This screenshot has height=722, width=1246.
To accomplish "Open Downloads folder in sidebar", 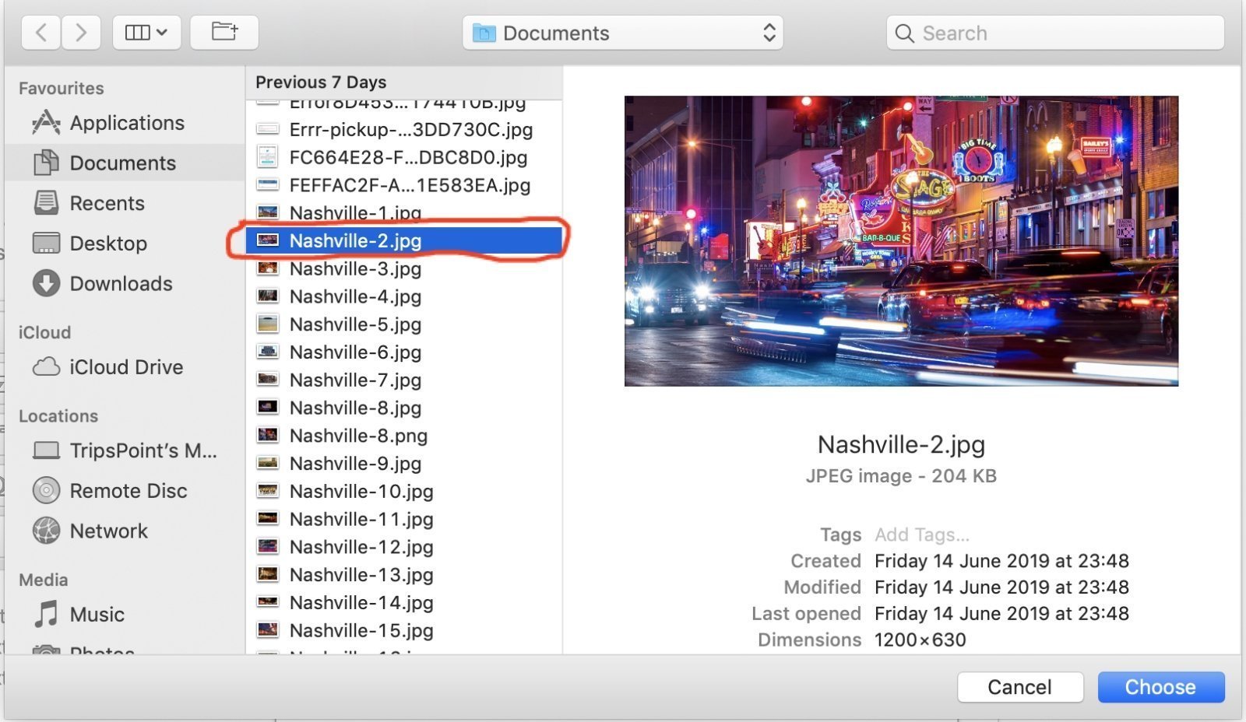I will [x=121, y=284].
